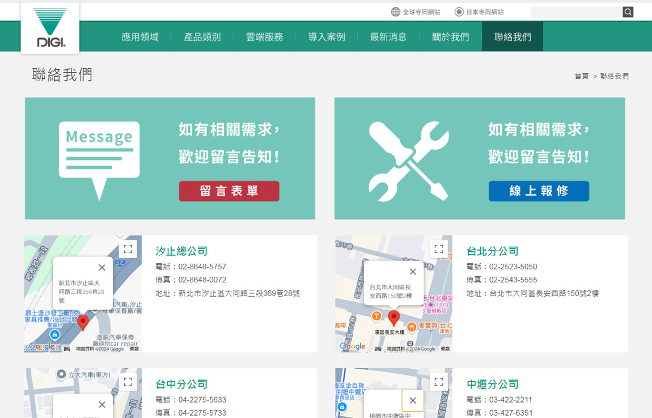Expand the 台中分公司 map to fullscreen
Viewport: 652px width, 418px height.
point(128,382)
